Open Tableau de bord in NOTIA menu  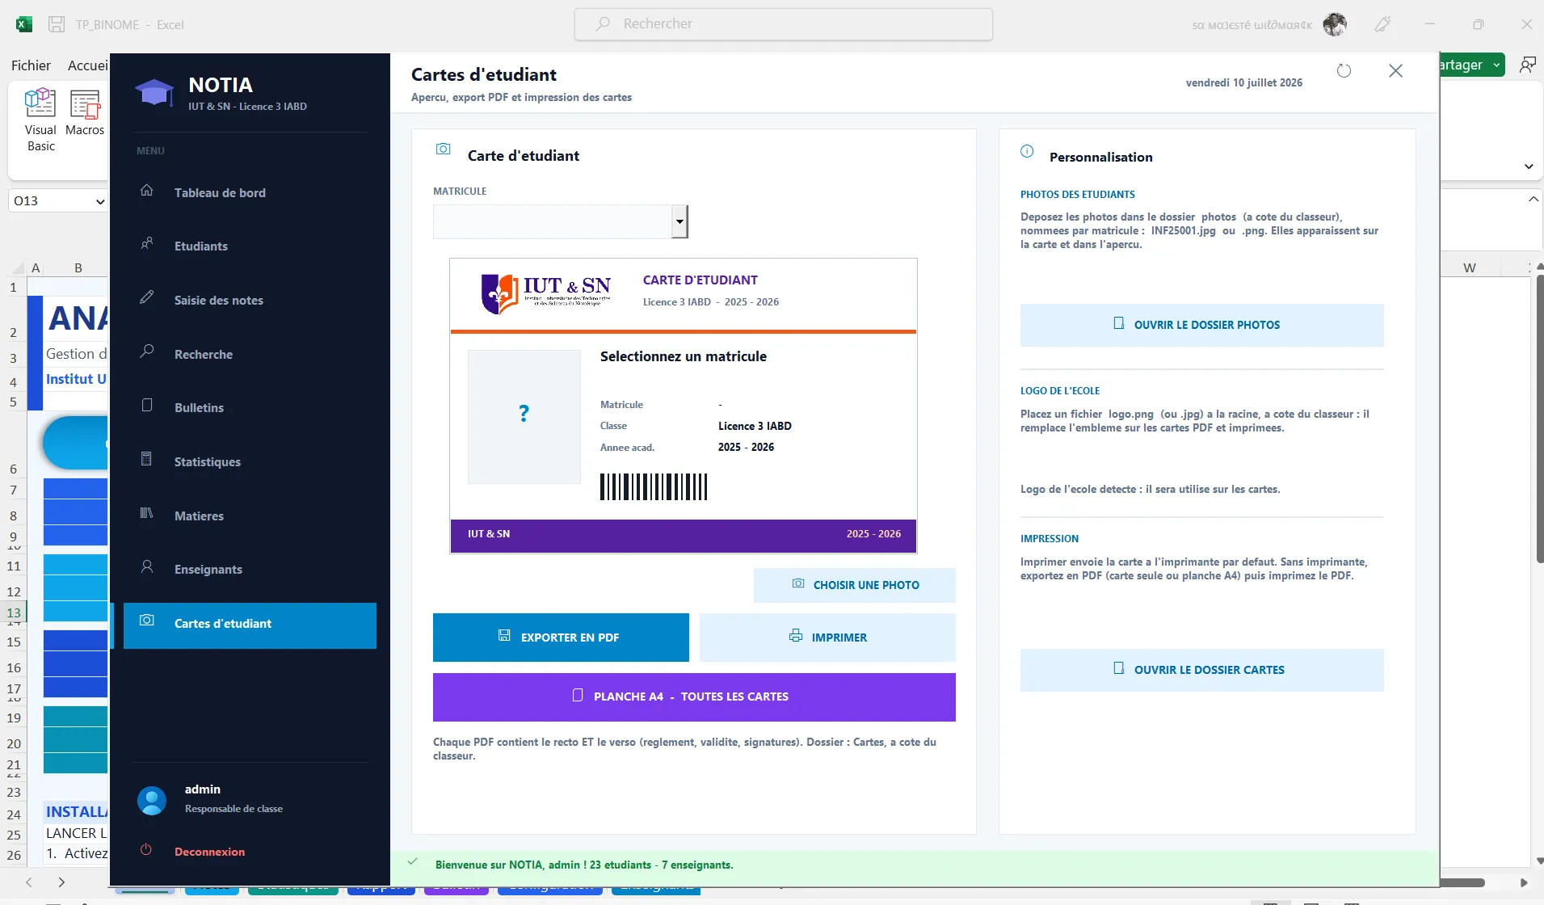(x=250, y=192)
